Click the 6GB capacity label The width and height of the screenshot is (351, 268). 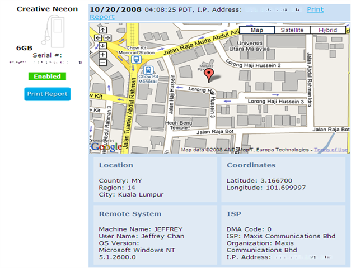tap(24, 48)
